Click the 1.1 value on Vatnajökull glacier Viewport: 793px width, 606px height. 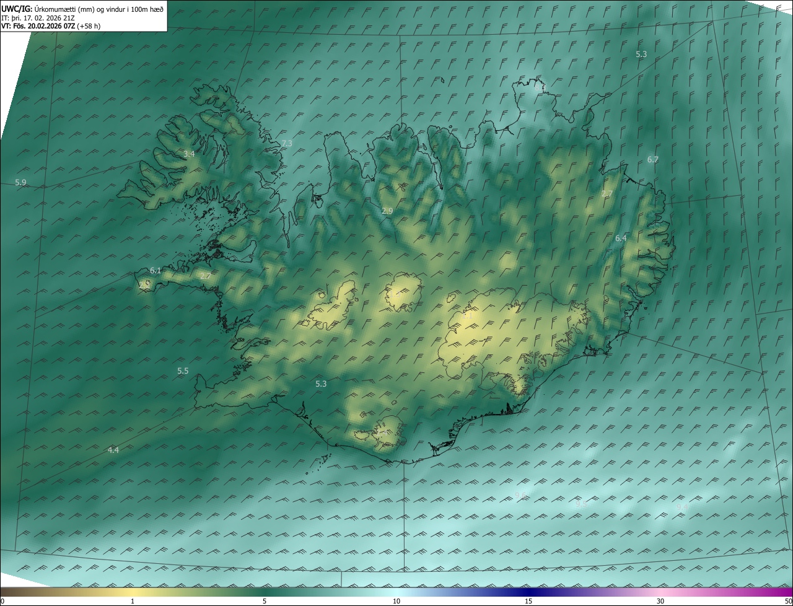click(468, 315)
